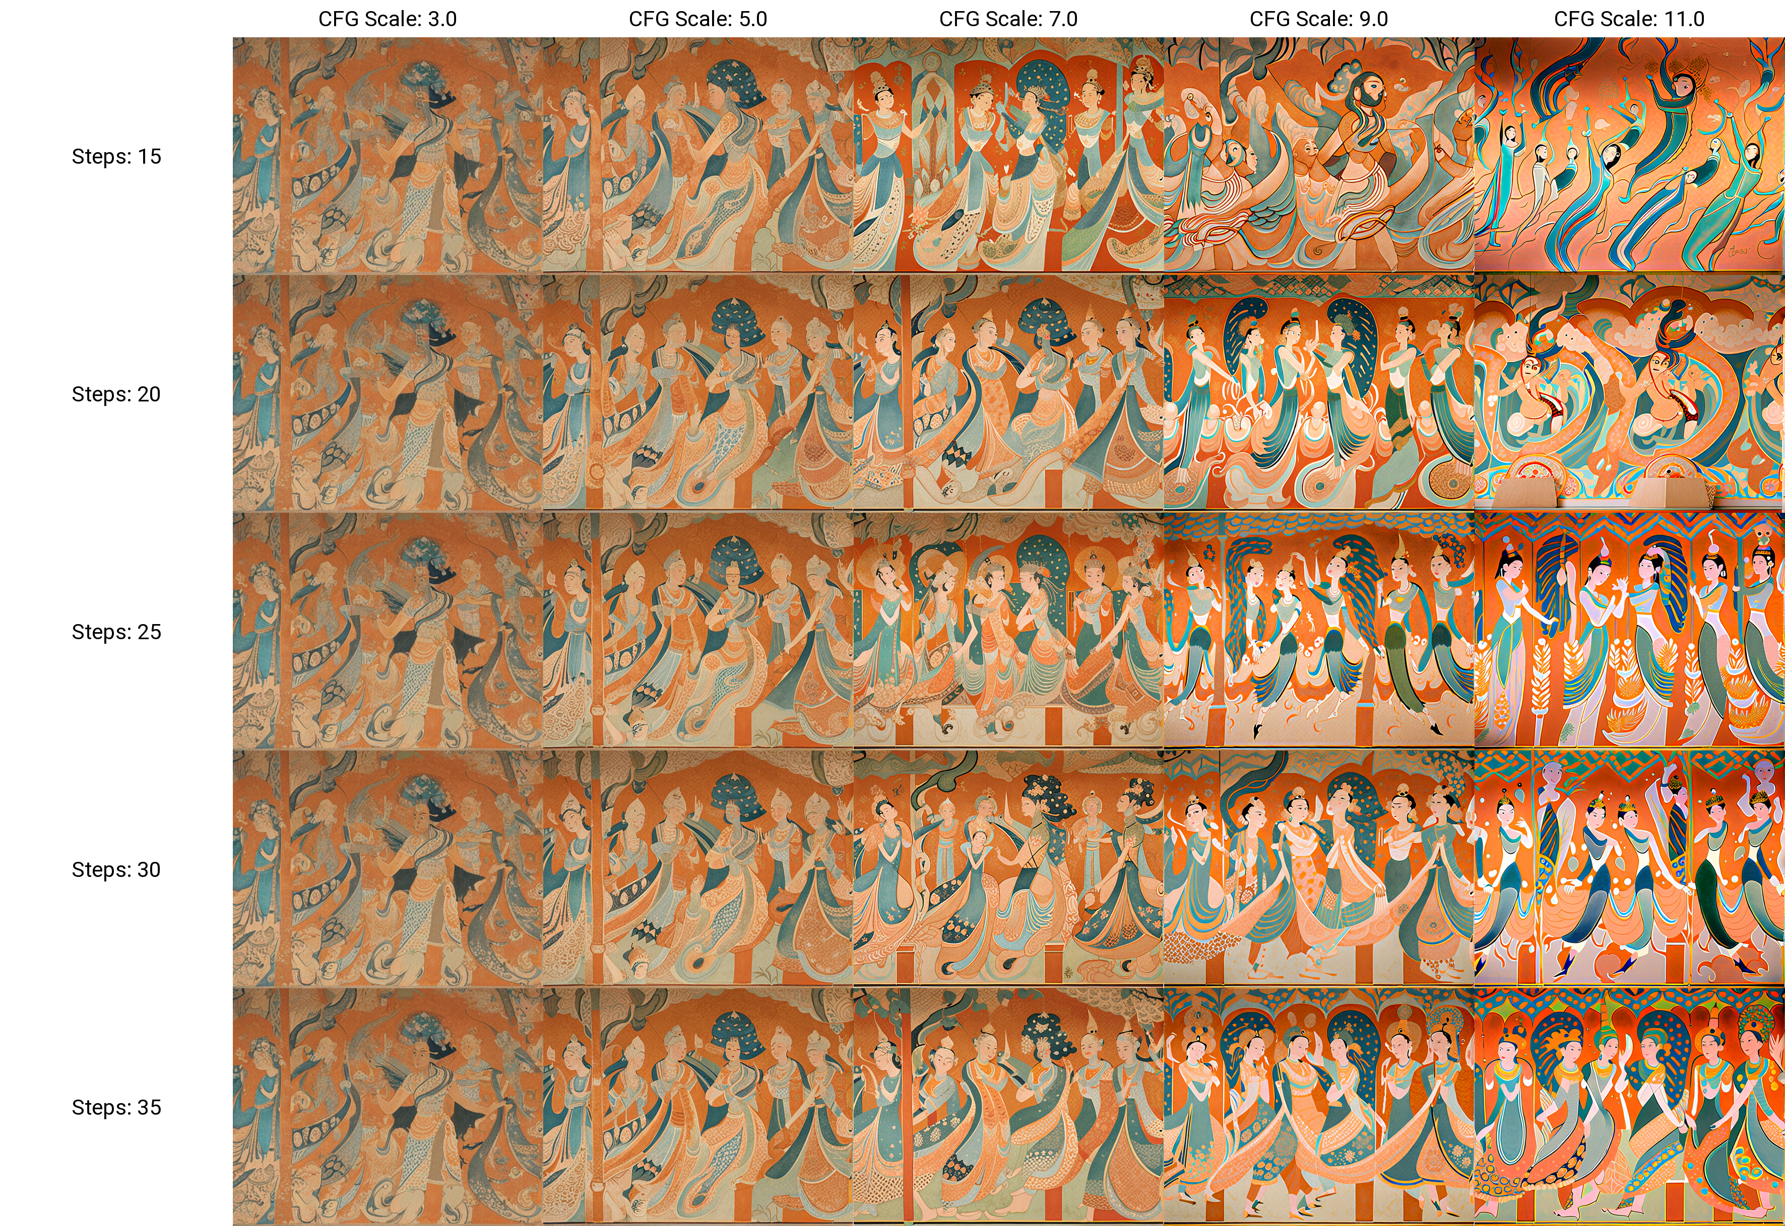Click the Steps 35, CFG 5.0 image
This screenshot has height=1226, width=1785.
click(x=697, y=1107)
